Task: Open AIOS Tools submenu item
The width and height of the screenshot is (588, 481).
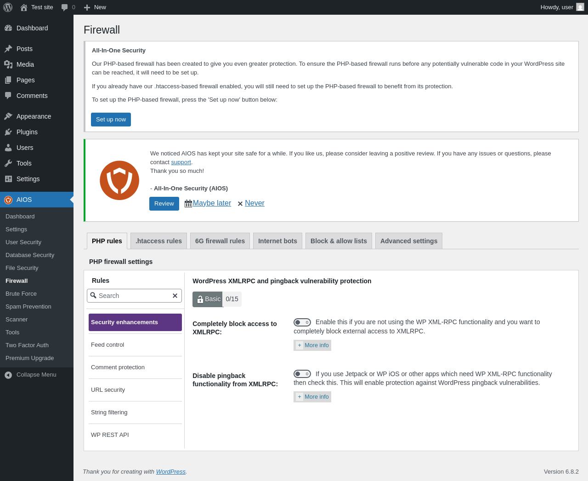Action: click(37, 332)
